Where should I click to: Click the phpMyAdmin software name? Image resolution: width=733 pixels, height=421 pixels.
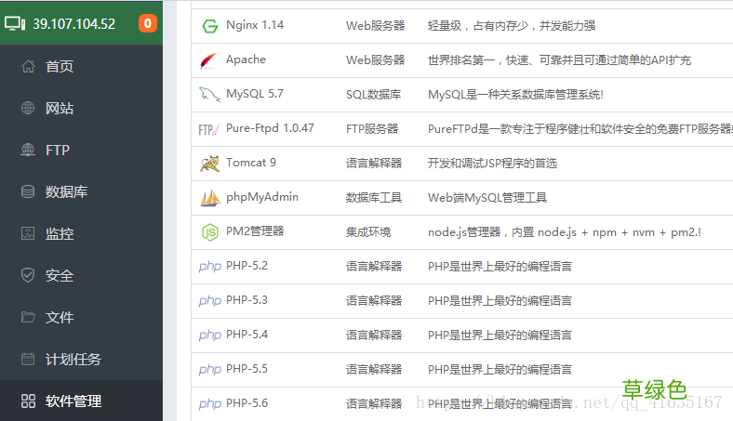[262, 197]
